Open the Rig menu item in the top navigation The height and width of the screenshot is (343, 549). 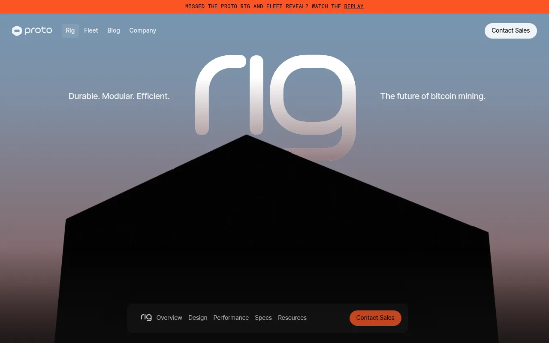[70, 30]
